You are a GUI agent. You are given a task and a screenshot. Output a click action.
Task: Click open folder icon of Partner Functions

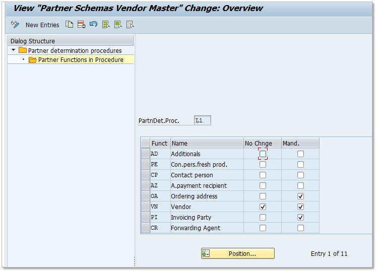[32, 59]
